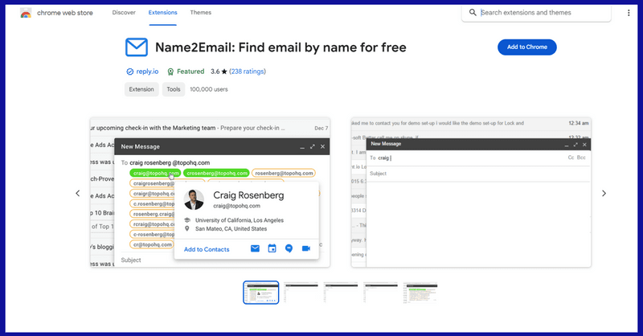
Task: Select the second screenshot thumbnail
Action: [x=301, y=293]
